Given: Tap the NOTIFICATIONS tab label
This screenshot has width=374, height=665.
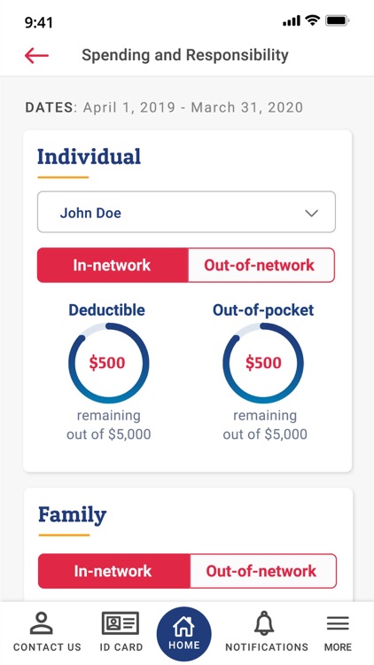Looking at the screenshot, I should [267, 647].
